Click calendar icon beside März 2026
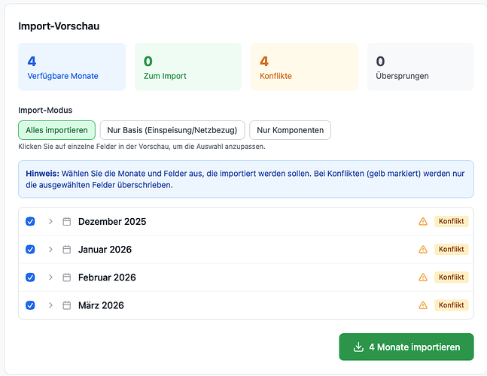 [67, 305]
